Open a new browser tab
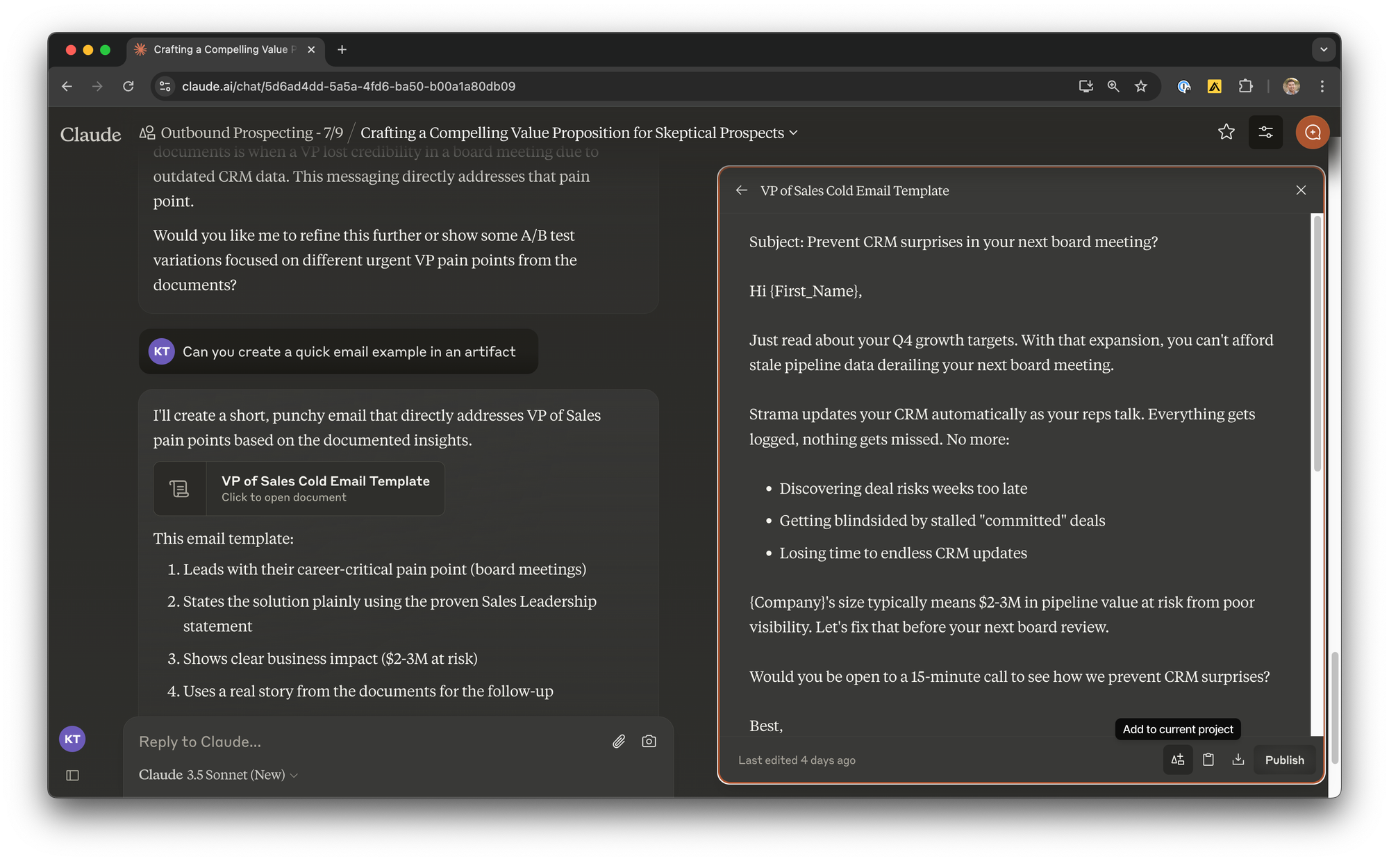 coord(342,49)
